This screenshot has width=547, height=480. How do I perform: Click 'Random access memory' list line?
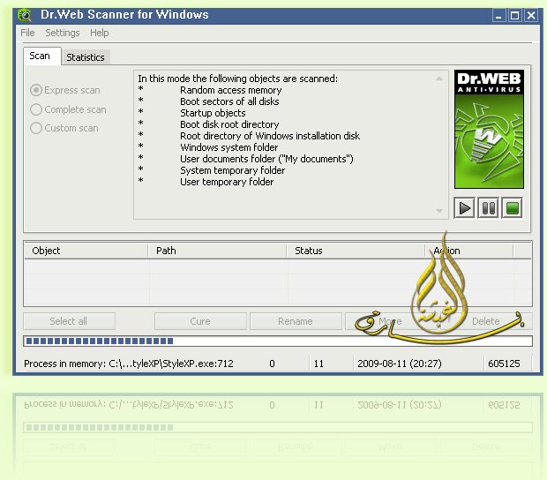(x=230, y=90)
